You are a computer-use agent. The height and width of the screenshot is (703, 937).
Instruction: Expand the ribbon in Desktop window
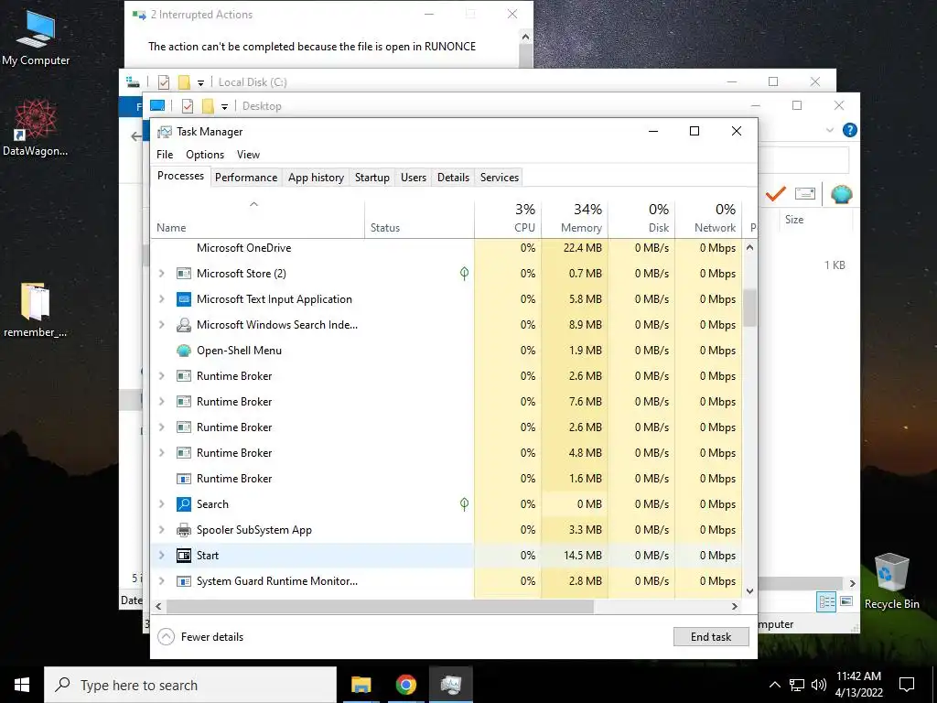click(829, 130)
